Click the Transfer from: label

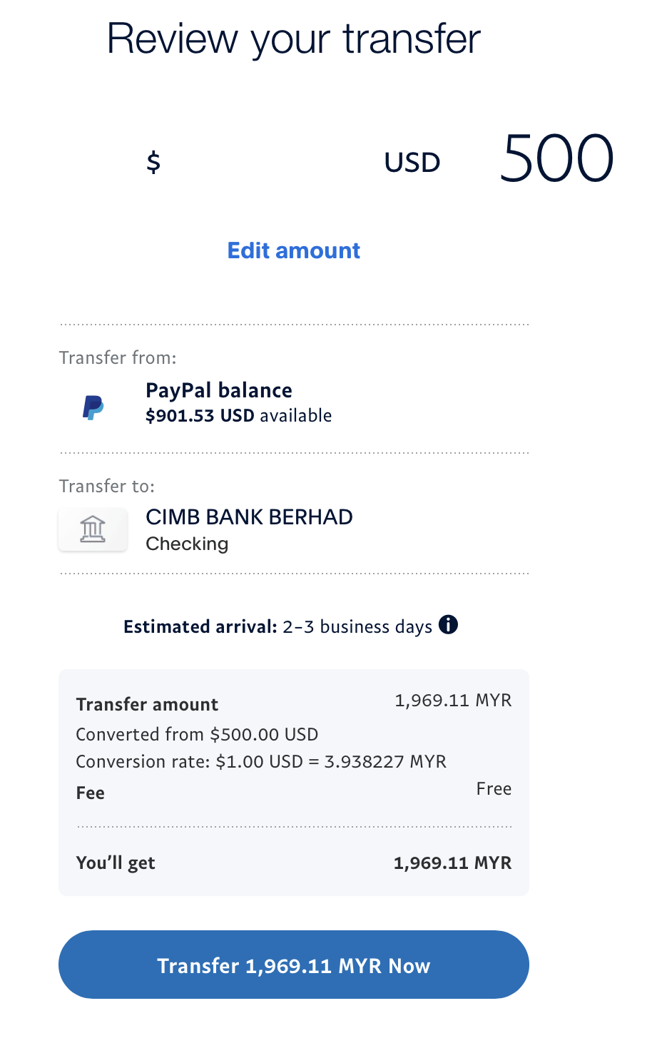118,357
